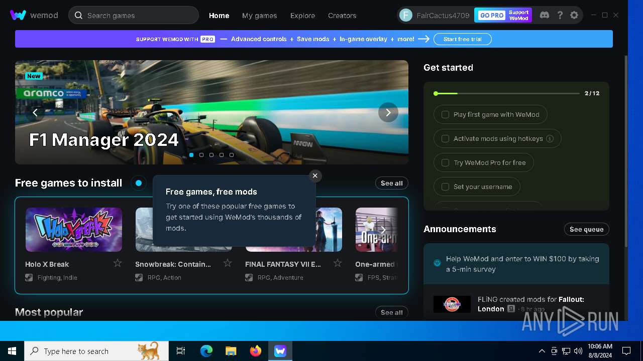Open the volume tray icon
The height and width of the screenshot is (361, 643).
pyautogui.click(x=578, y=351)
